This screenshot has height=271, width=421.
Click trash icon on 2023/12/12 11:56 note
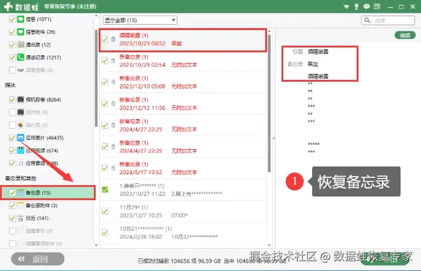tap(113, 103)
